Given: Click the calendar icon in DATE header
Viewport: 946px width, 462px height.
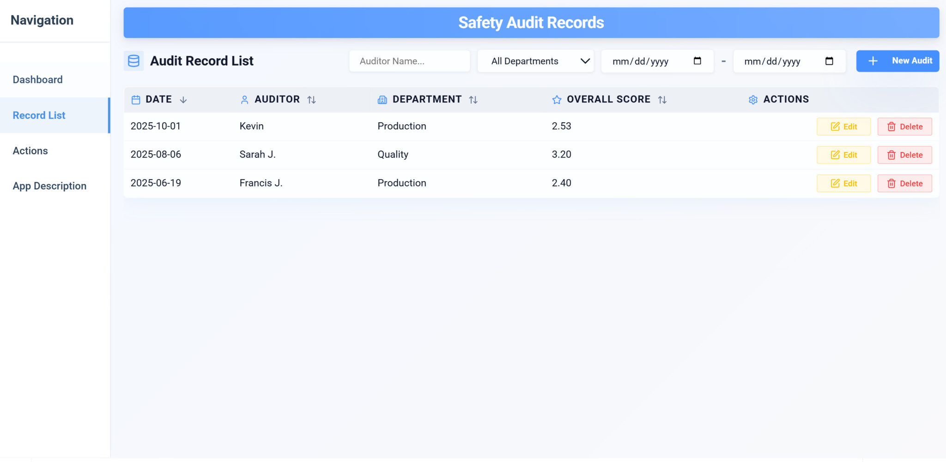Looking at the screenshot, I should click(136, 100).
